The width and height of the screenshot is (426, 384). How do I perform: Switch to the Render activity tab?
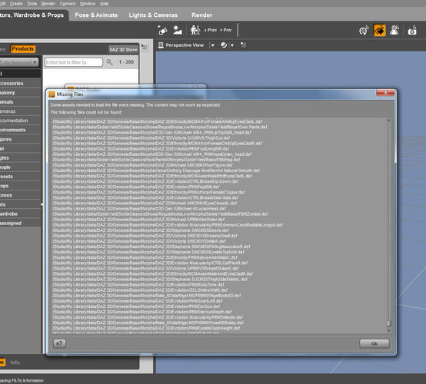point(201,15)
